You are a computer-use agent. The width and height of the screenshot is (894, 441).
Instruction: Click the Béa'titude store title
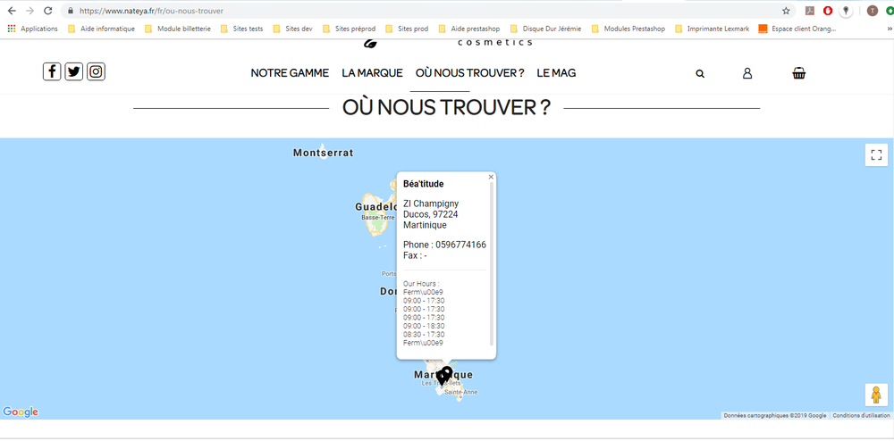pyautogui.click(x=423, y=184)
